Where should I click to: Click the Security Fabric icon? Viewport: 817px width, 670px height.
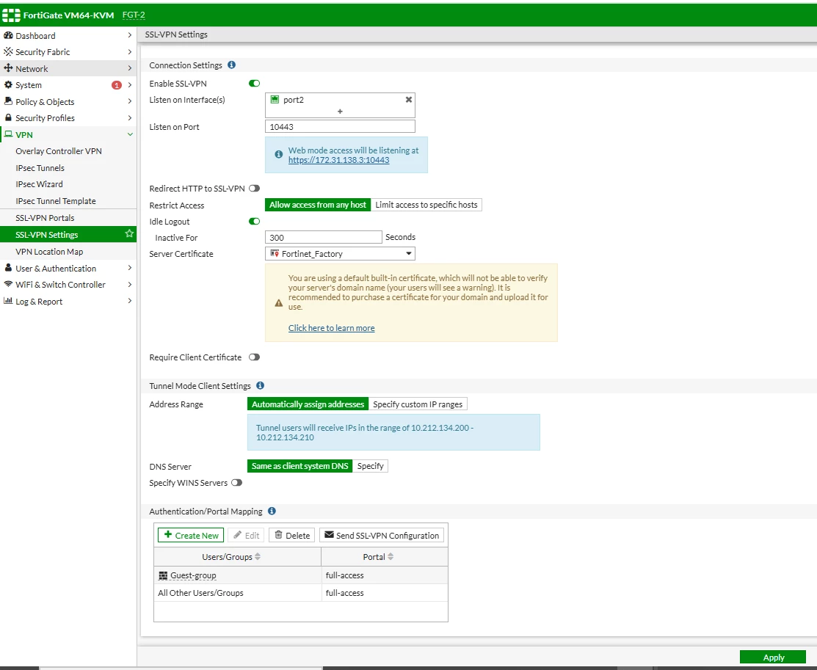coord(8,51)
